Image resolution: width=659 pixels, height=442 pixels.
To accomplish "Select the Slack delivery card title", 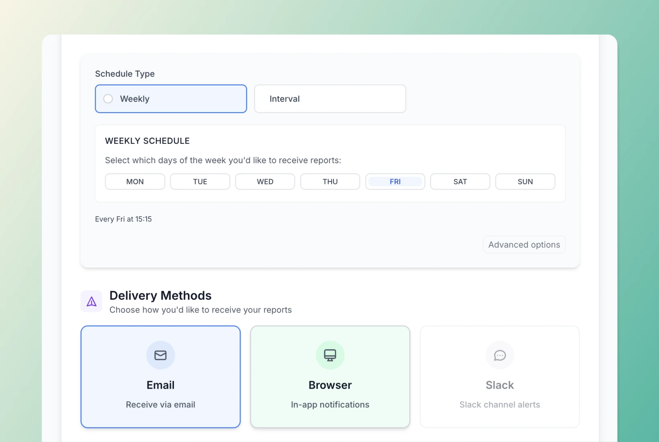I will point(499,385).
